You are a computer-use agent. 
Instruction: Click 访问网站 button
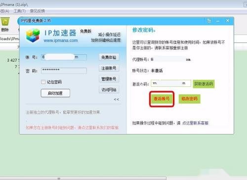109,90
